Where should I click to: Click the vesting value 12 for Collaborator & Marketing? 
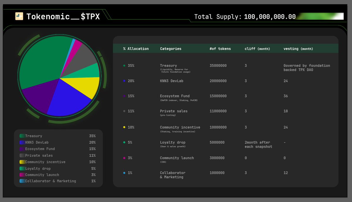tap(286, 173)
